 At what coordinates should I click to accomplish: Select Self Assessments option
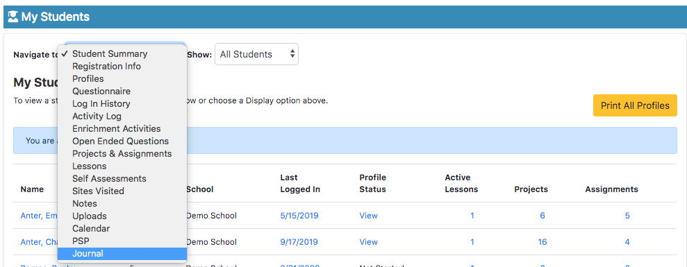click(x=122, y=179)
